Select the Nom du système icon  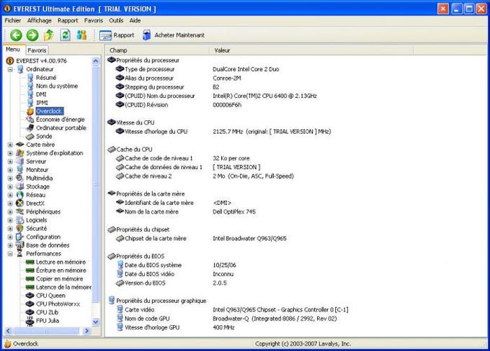[x=30, y=86]
